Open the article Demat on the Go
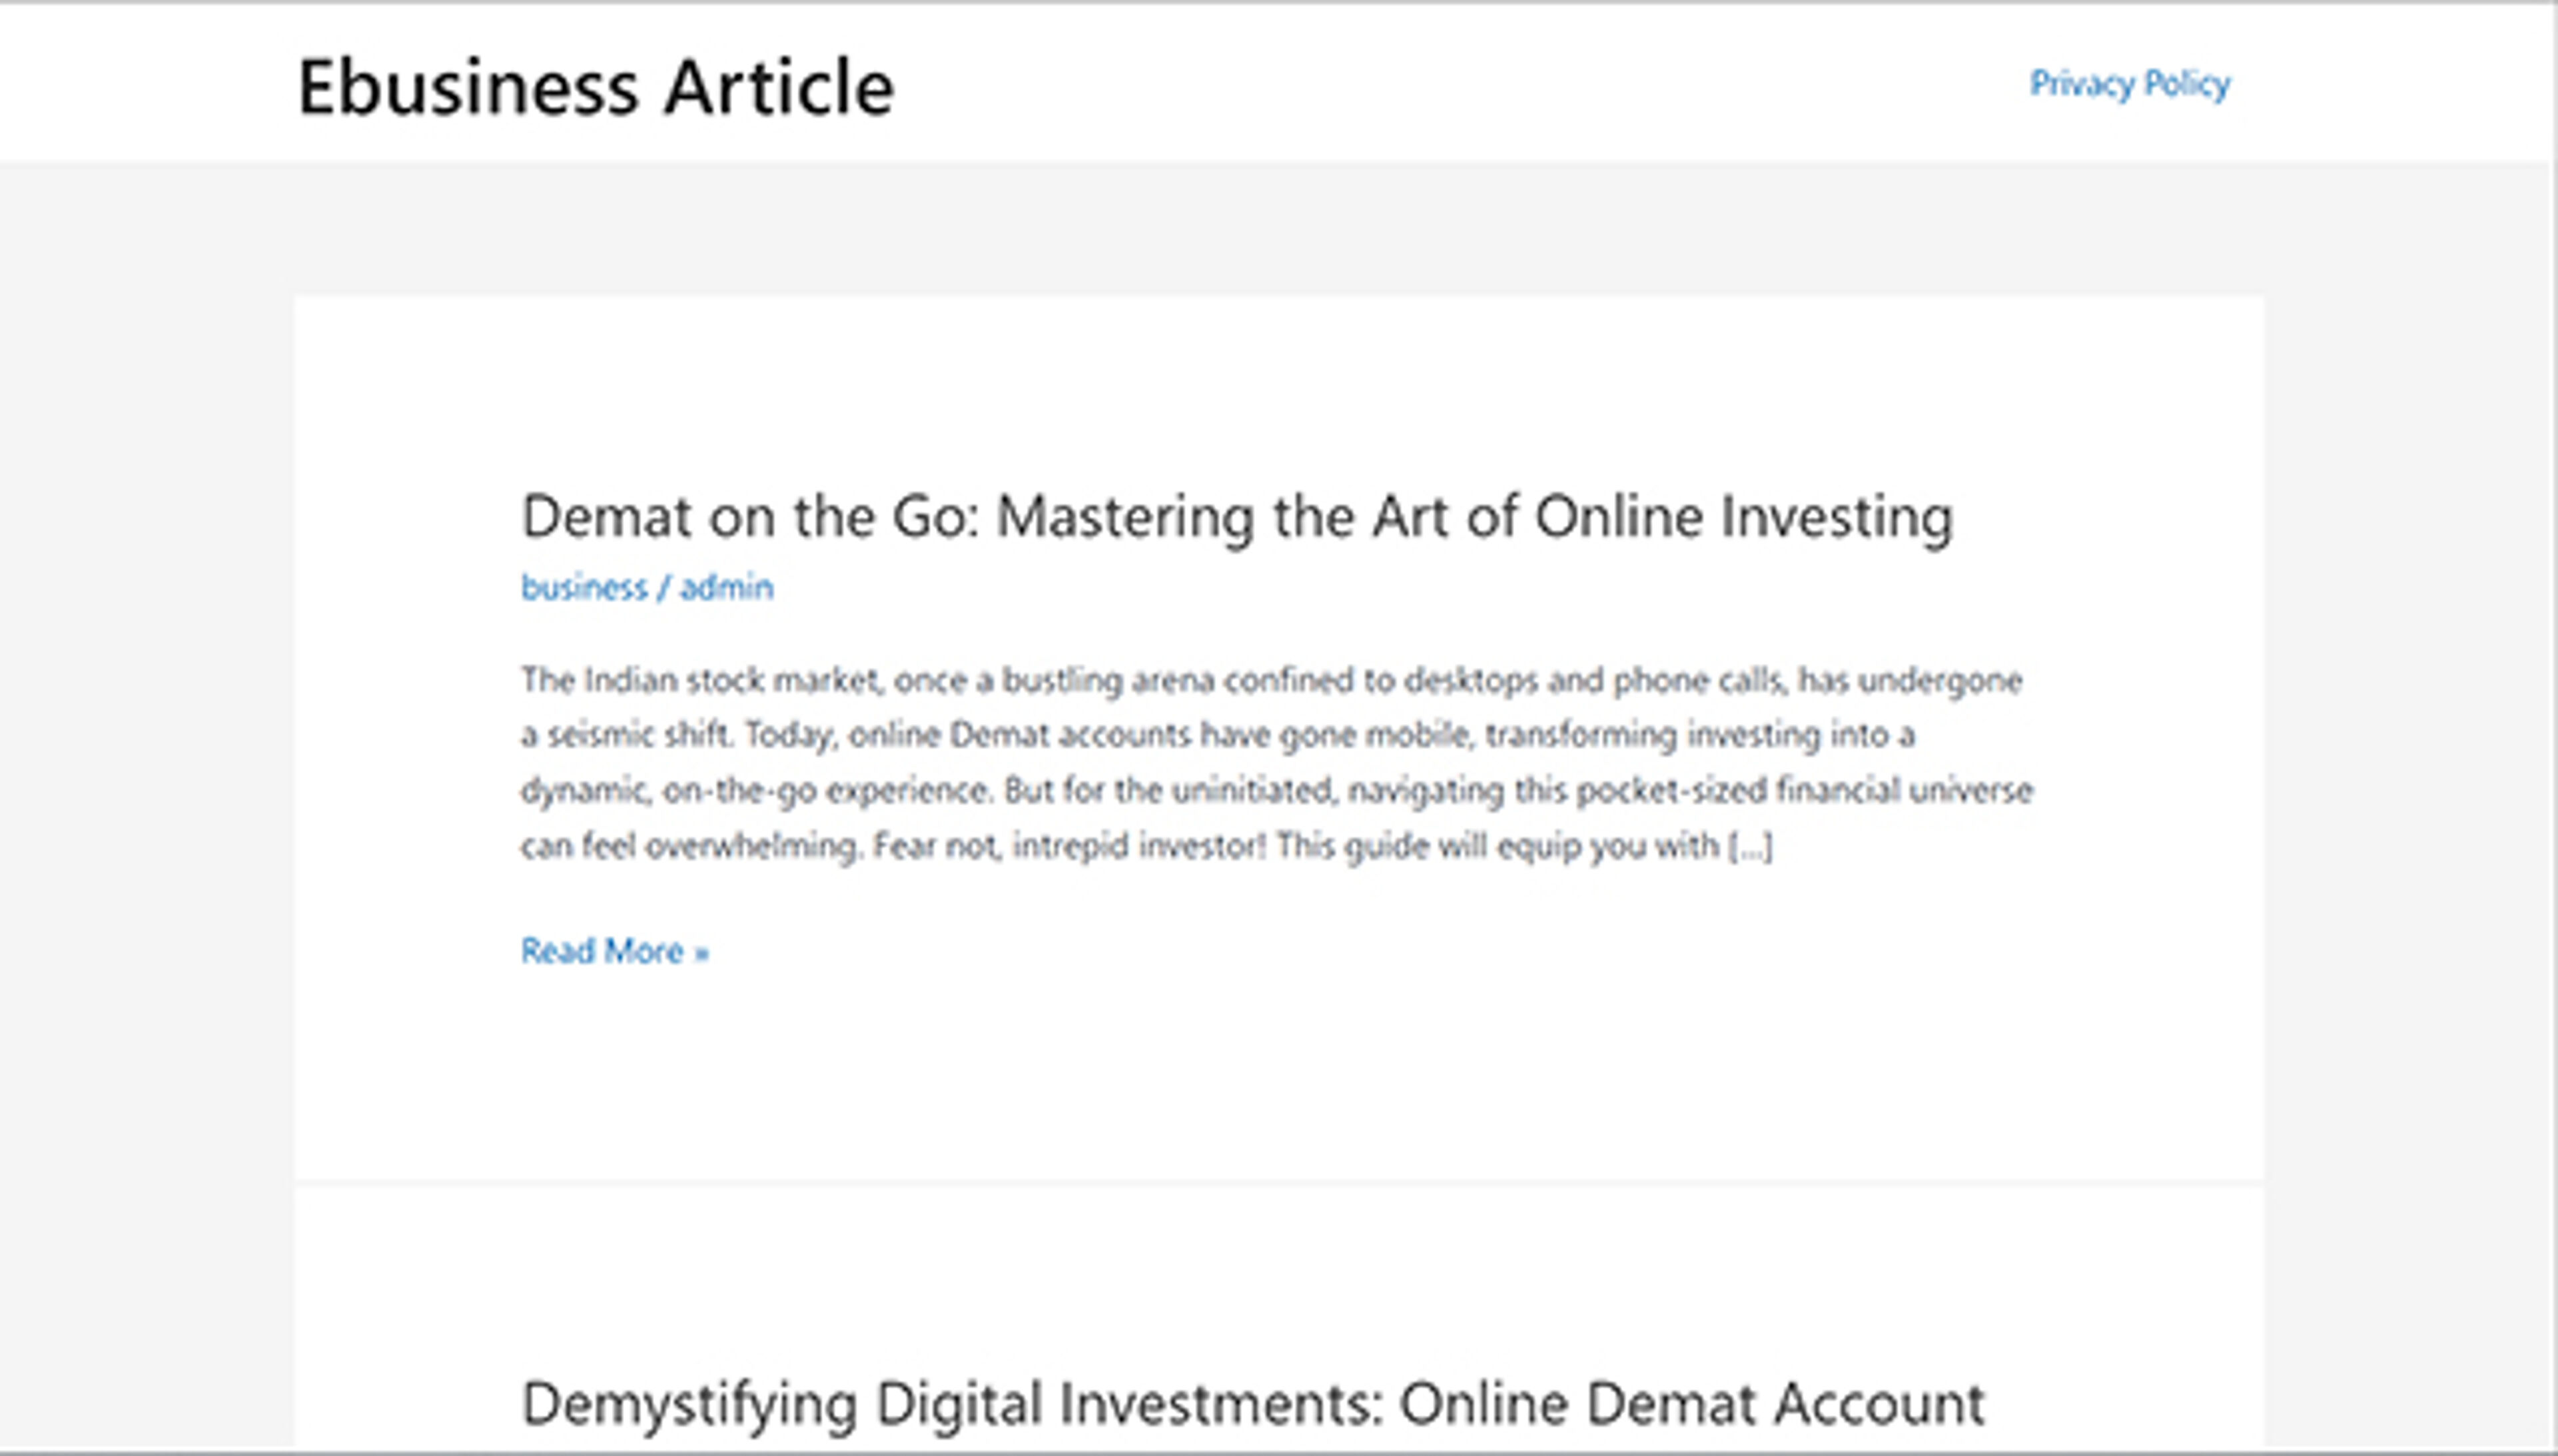The height and width of the screenshot is (1456, 2558). pos(1236,515)
